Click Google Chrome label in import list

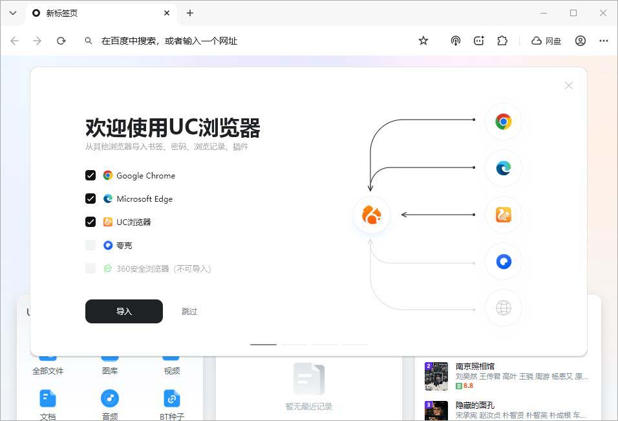(x=146, y=176)
